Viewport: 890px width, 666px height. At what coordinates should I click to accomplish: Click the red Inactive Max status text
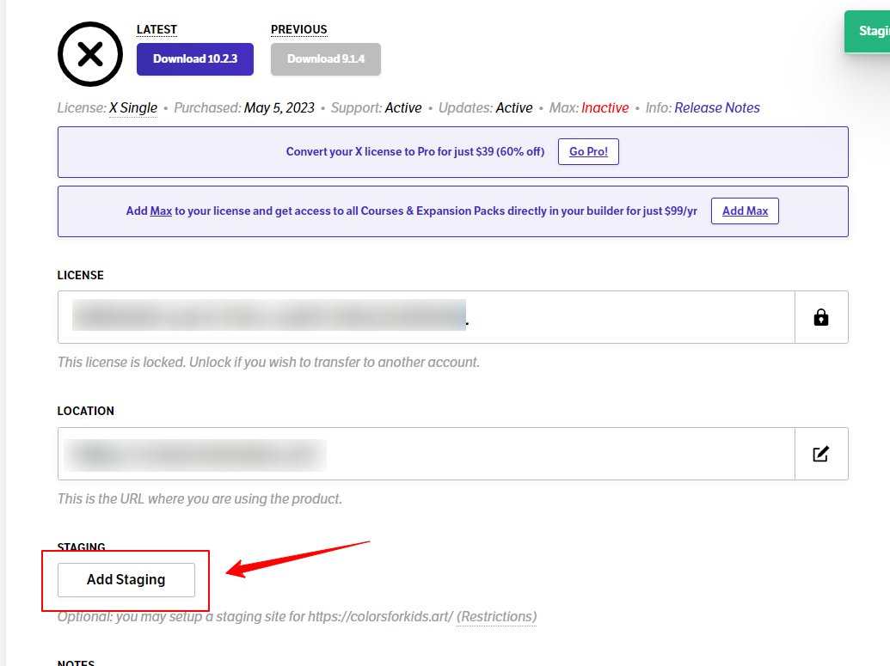(x=605, y=108)
